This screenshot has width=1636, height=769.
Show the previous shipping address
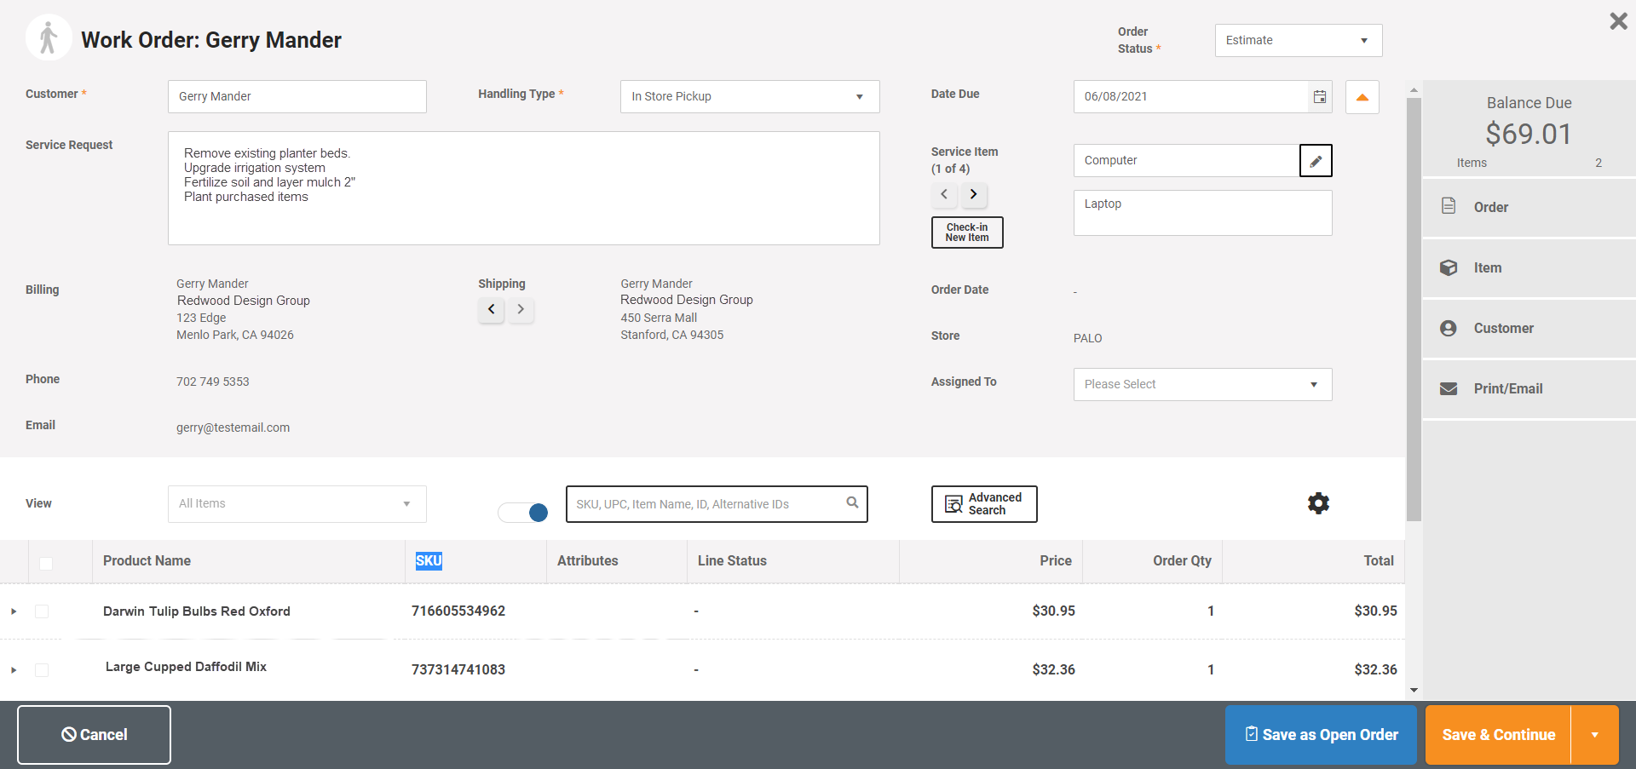click(491, 309)
